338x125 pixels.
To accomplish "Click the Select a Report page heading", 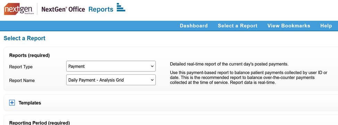I will [25, 38].
